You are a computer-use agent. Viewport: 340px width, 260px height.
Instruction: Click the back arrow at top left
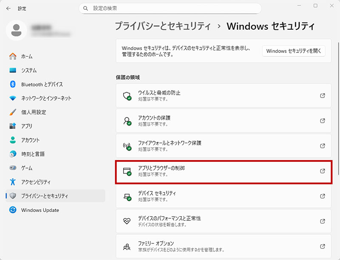[8, 8]
